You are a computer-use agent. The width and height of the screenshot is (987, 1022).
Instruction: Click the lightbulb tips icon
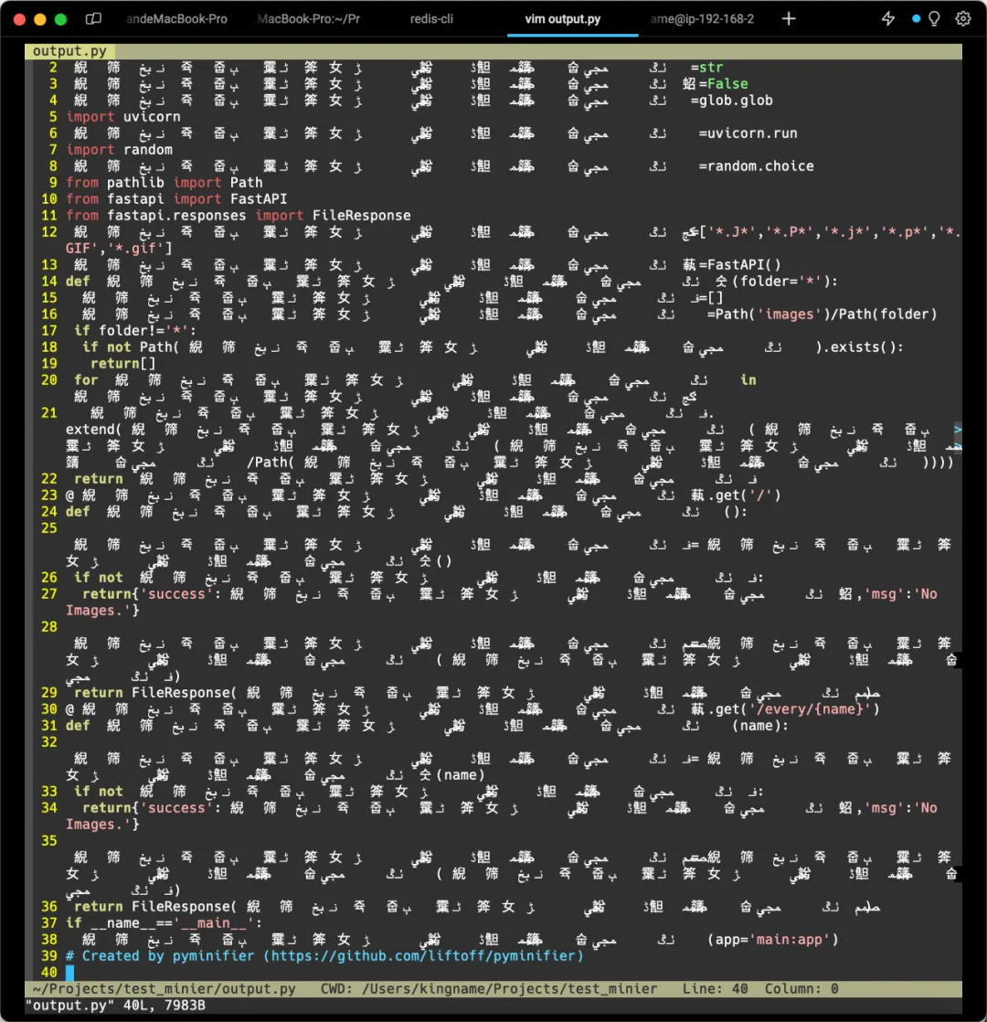[x=934, y=19]
